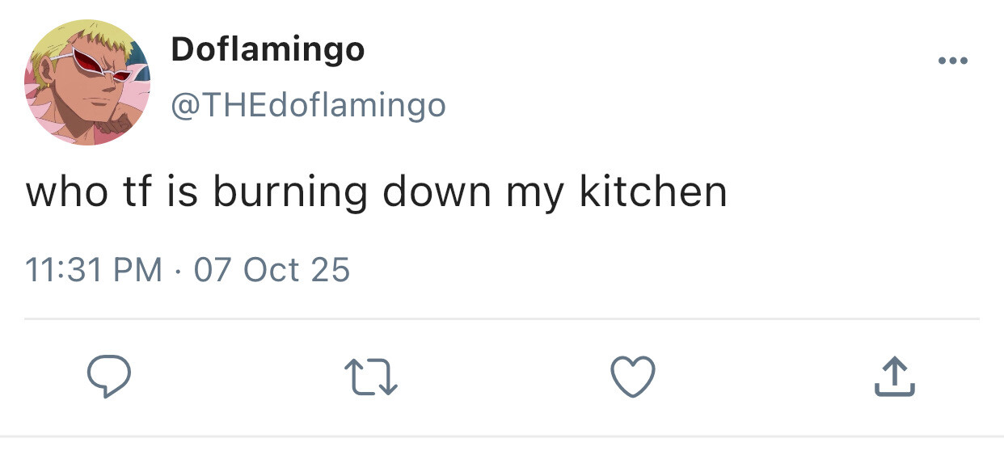Click "THE" in the account handle
Image resolution: width=1004 pixels, height=451 pixels.
click(223, 104)
